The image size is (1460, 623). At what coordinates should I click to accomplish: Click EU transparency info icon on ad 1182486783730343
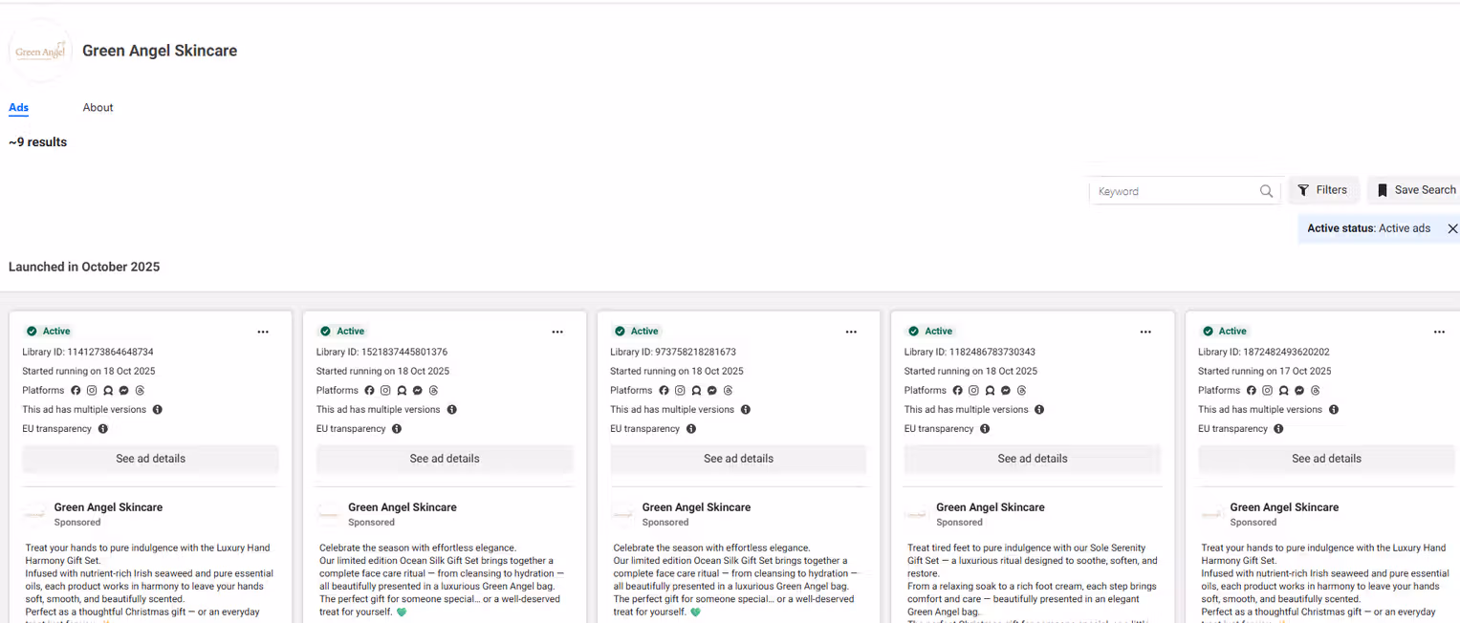click(x=985, y=429)
